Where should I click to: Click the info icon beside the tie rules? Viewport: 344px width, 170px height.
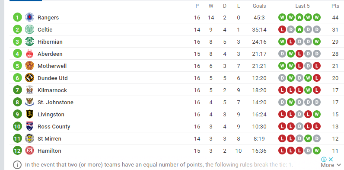click(x=17, y=165)
